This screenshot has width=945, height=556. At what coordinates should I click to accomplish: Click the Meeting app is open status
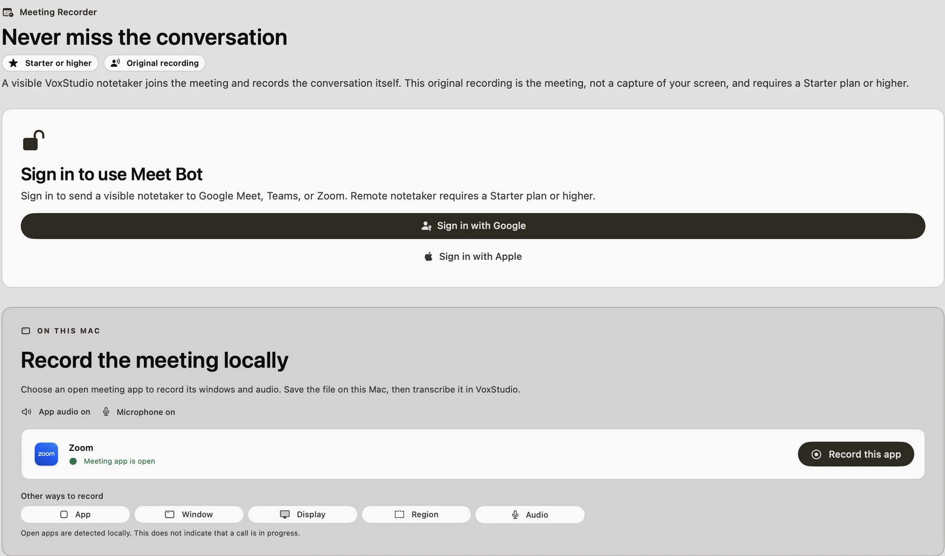119,461
